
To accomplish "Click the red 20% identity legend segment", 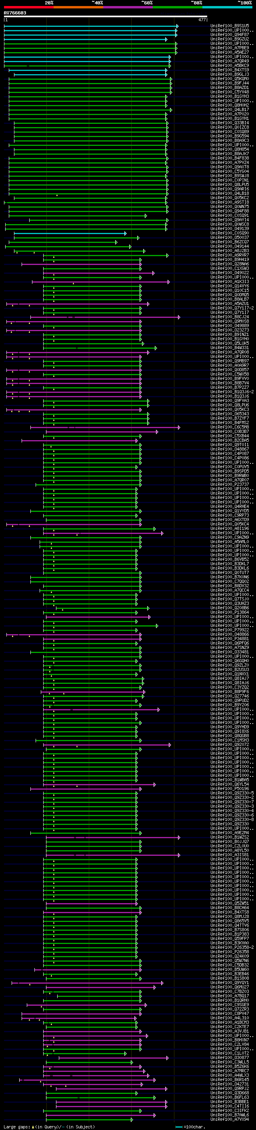I will click(x=28, y=7).
